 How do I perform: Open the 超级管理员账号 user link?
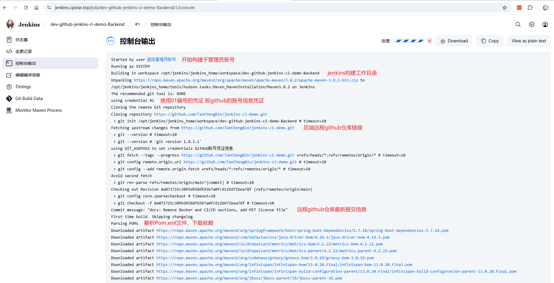point(161,59)
